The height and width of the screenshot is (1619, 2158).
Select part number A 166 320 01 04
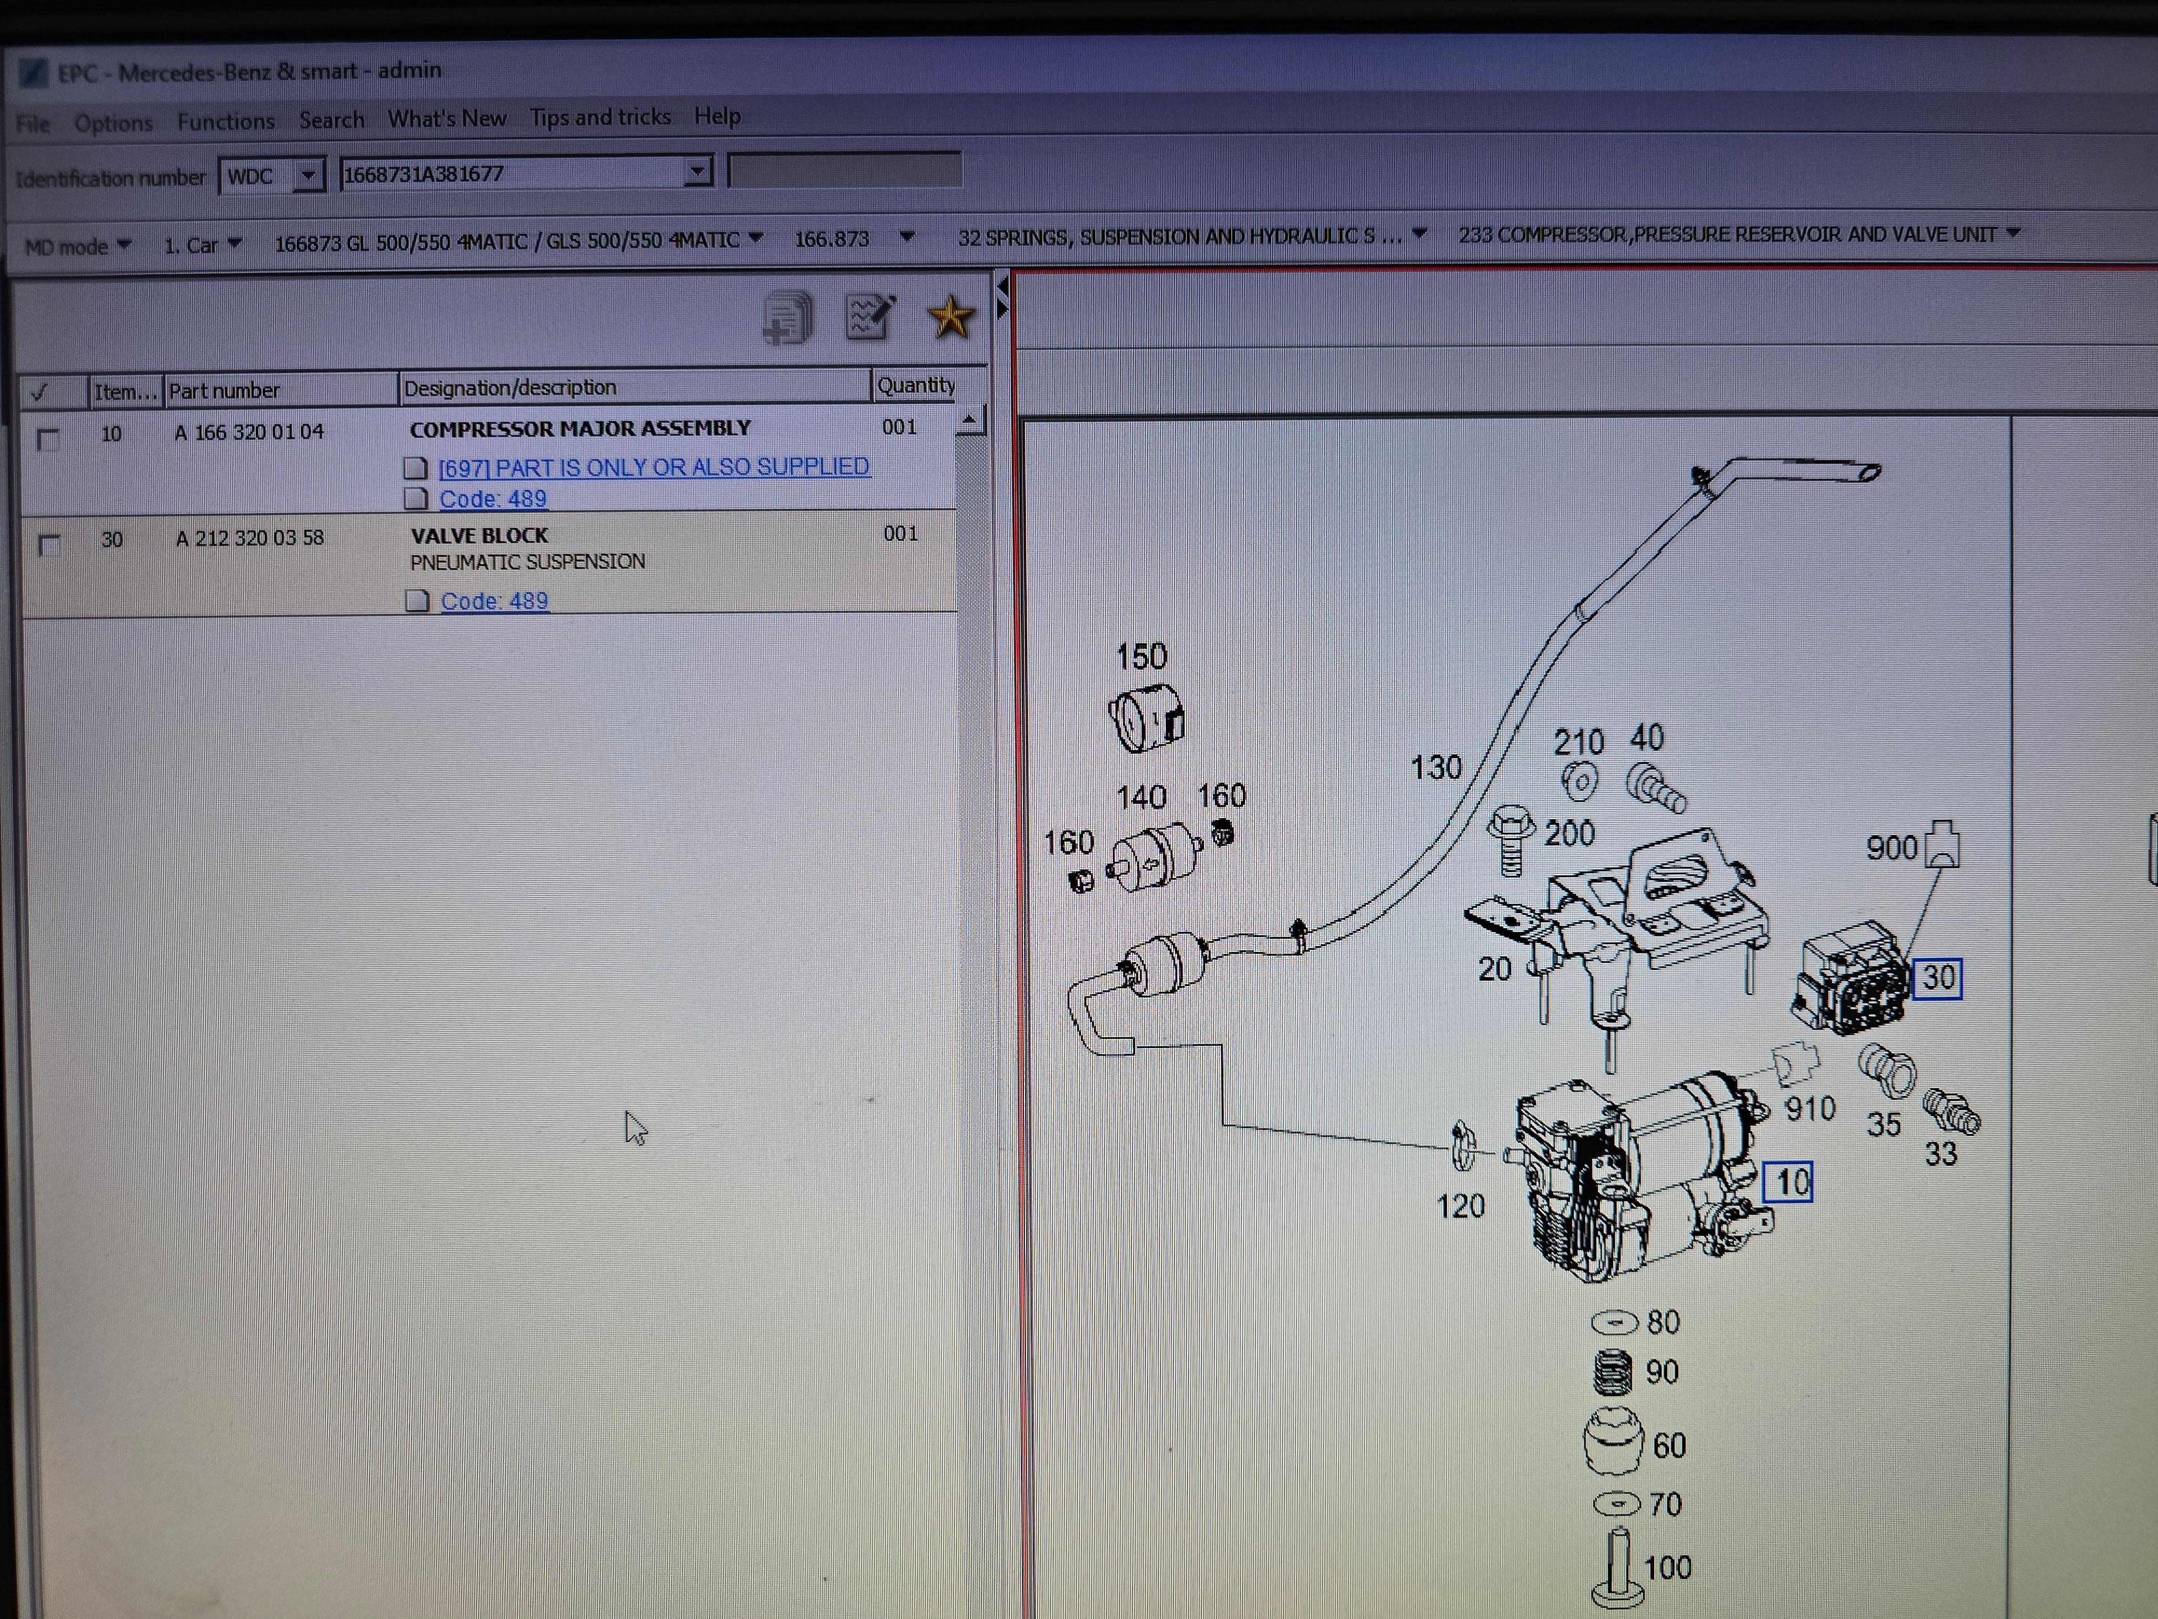249,432
